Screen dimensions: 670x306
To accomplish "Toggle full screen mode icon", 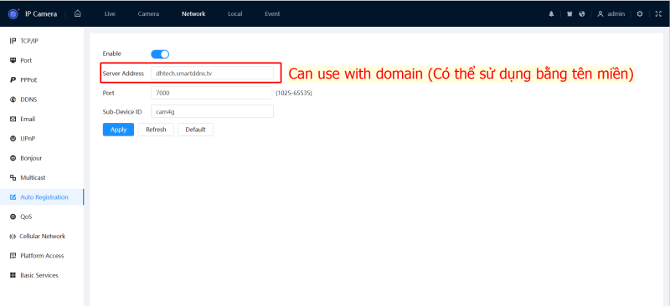I will coord(658,13).
